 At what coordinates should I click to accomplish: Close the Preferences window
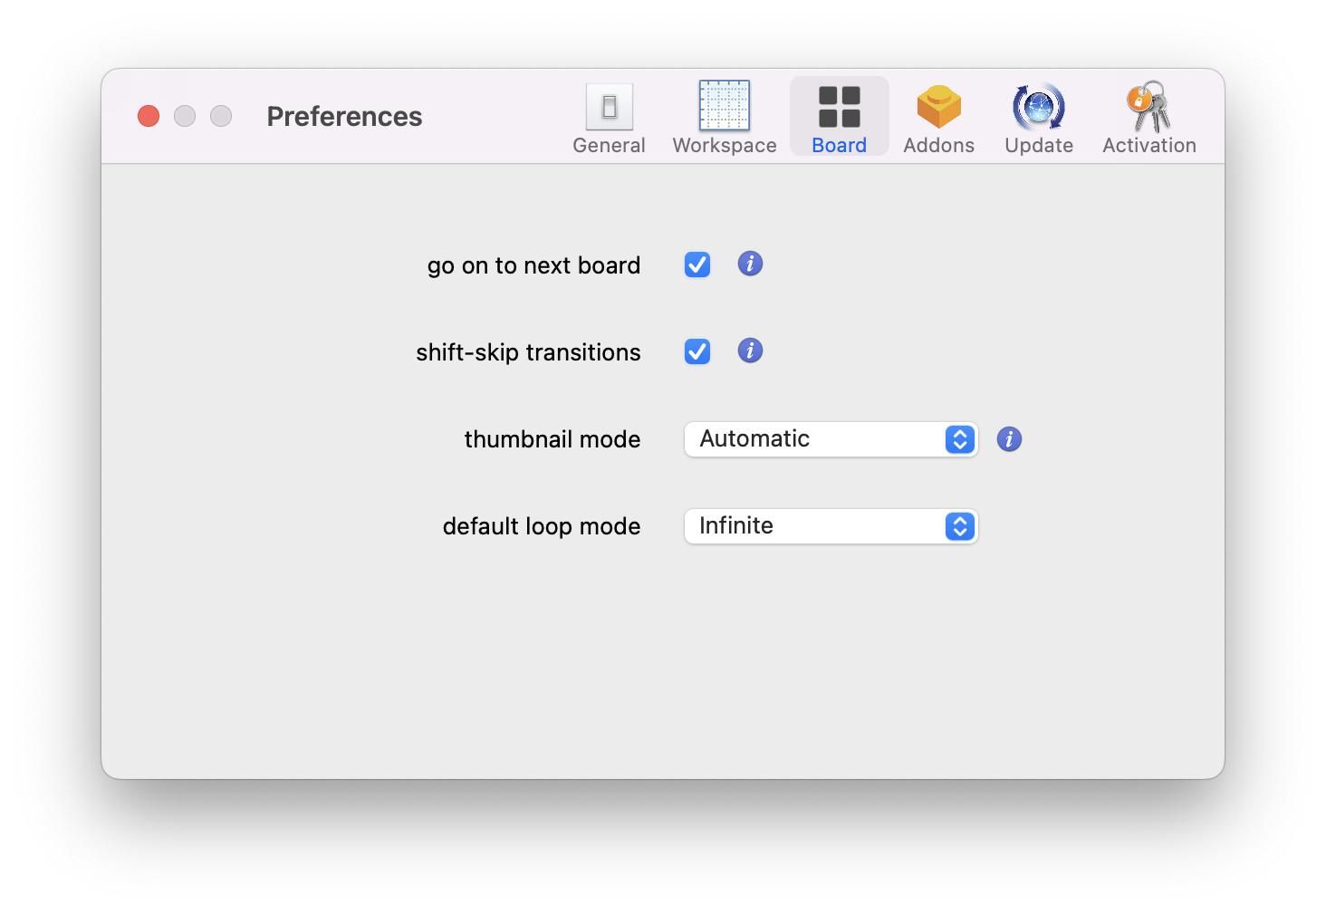tap(149, 116)
